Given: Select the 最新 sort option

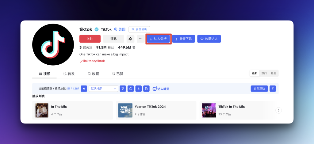Looking at the screenshot, I should point(255,74).
